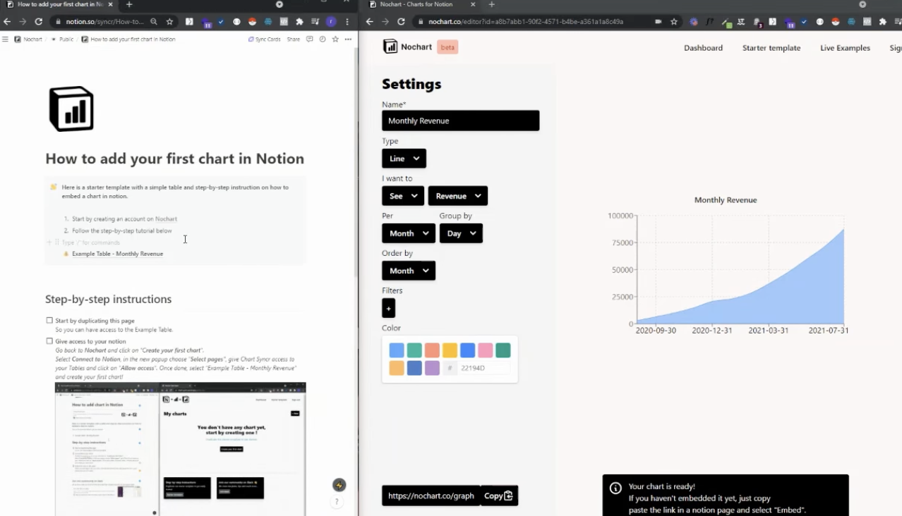The height and width of the screenshot is (516, 902).
Task: Add a filter with the plus button
Action: [388, 308]
